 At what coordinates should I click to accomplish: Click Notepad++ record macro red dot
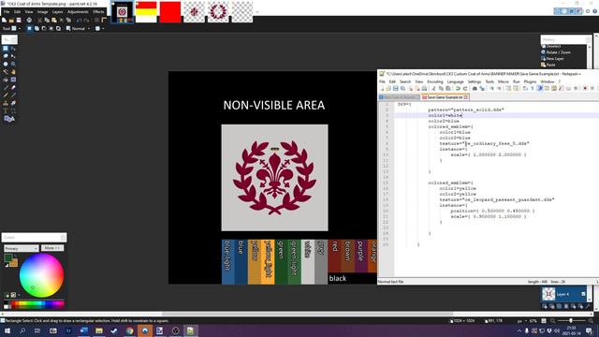point(585,88)
